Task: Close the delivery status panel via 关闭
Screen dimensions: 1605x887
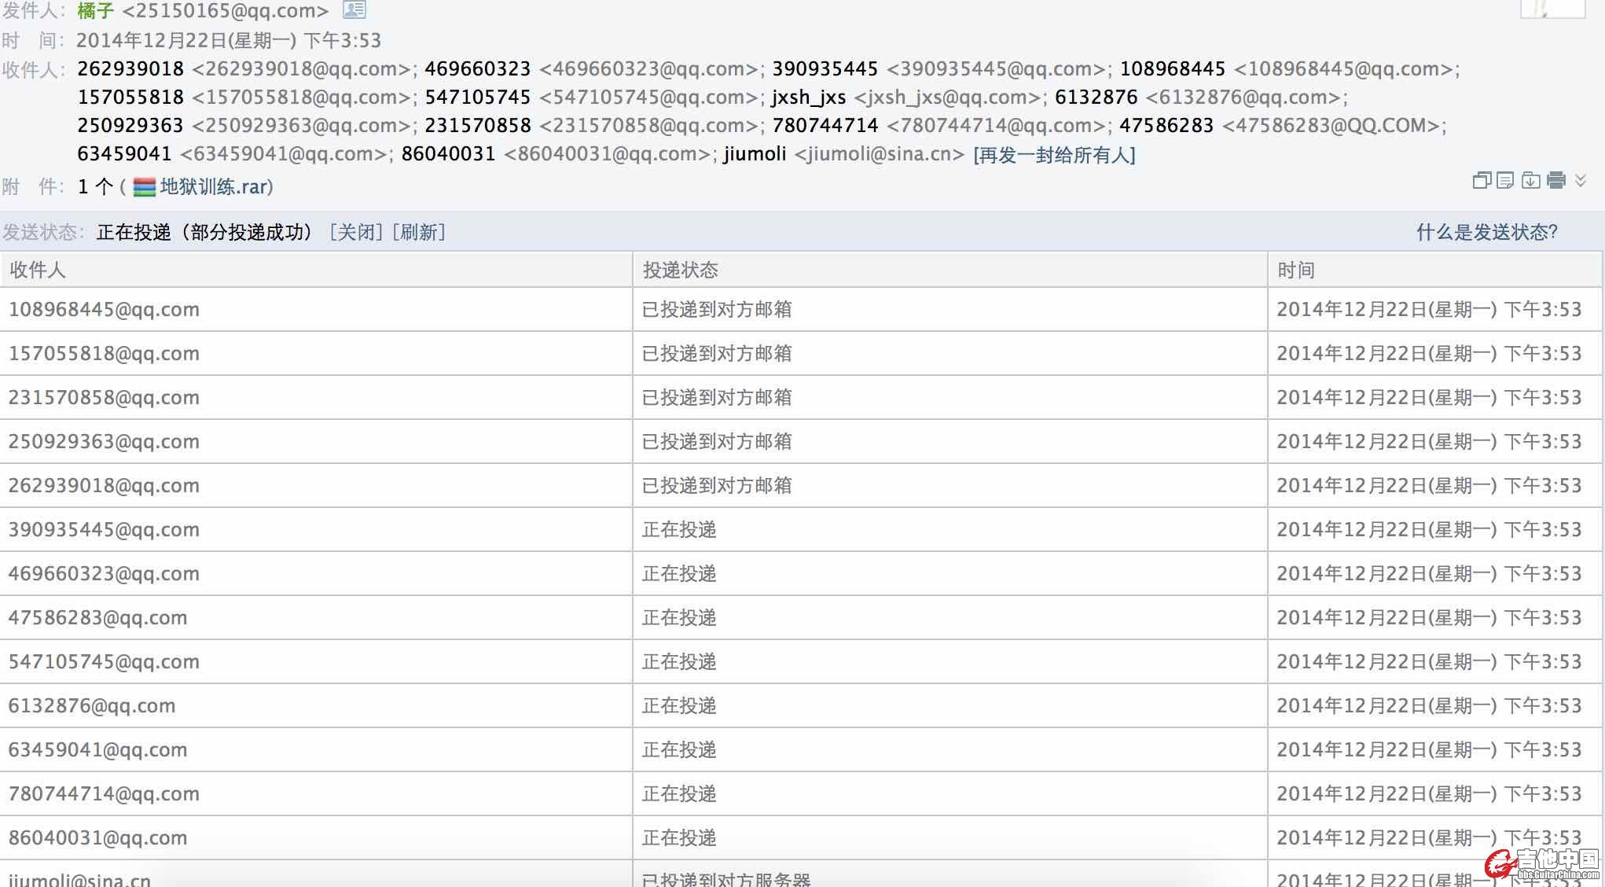Action: click(356, 232)
